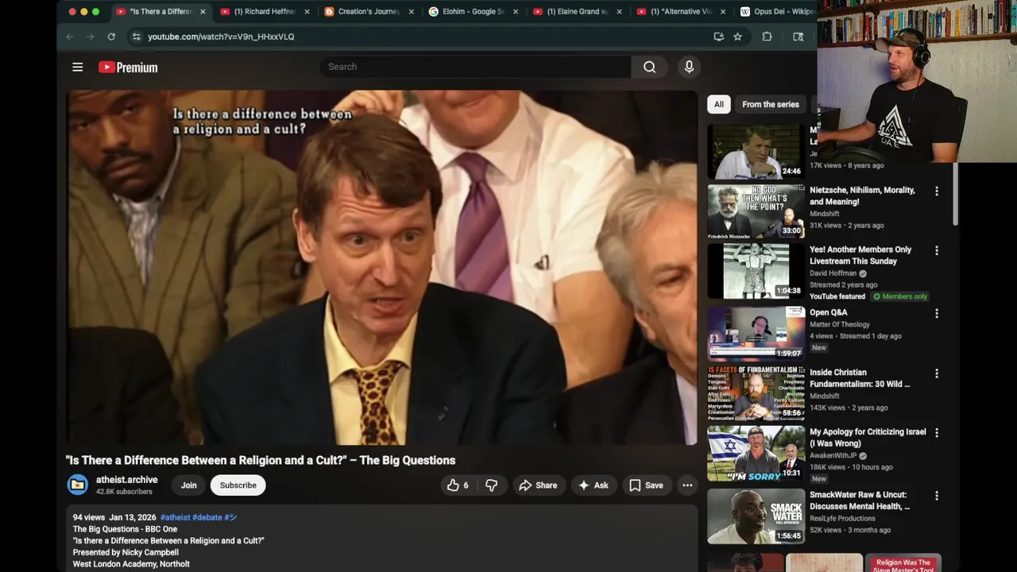
Task: Open the Inside Christian Fundamentalism thumbnail
Action: (756, 393)
